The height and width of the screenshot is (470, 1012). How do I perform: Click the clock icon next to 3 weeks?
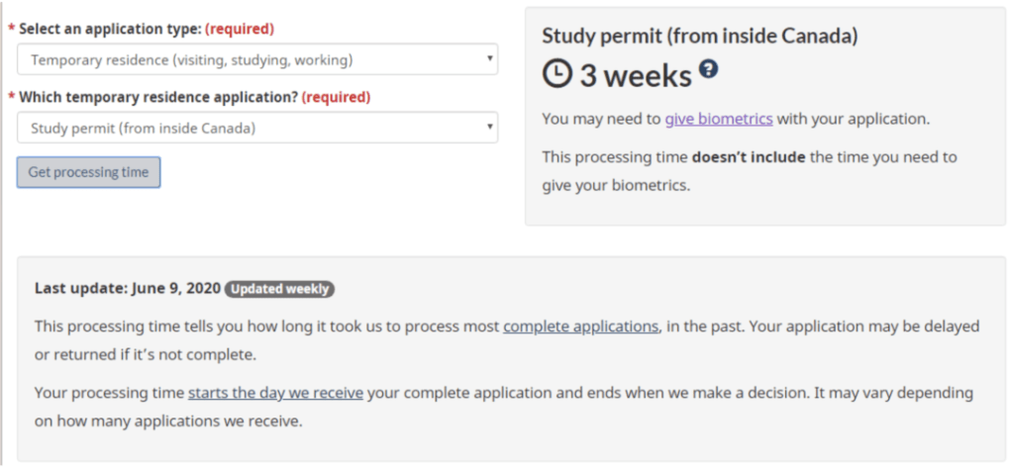point(557,74)
